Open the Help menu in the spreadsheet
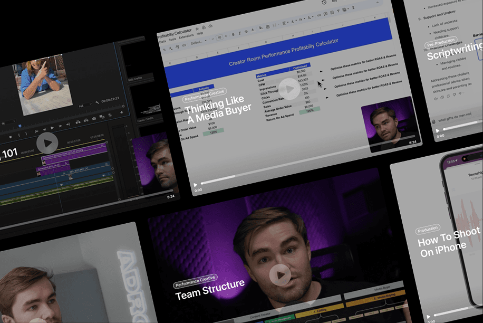 (x=200, y=33)
